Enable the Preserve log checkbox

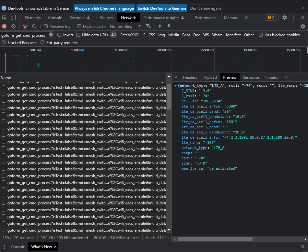click(46, 26)
